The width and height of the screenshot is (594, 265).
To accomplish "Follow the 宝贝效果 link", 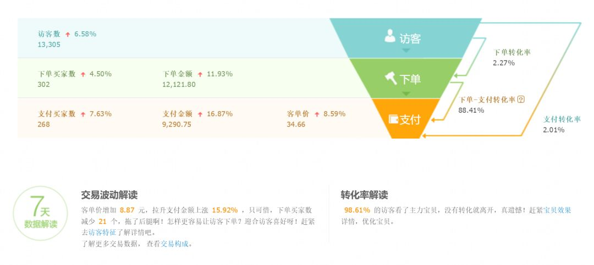I will [x=557, y=210].
